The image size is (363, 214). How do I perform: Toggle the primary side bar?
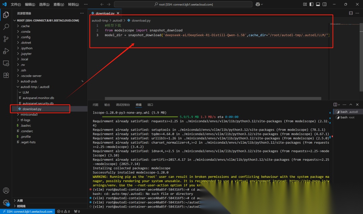point(311,4)
